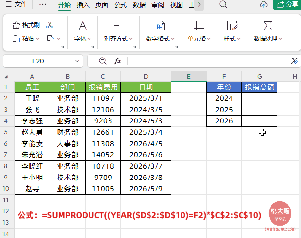Click the 数据处理 sigma icon

point(268,26)
